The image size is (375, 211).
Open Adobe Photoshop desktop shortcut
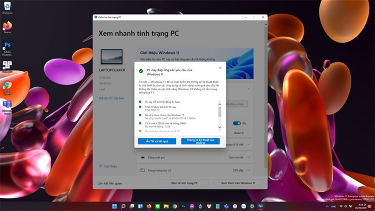(x=7, y=48)
